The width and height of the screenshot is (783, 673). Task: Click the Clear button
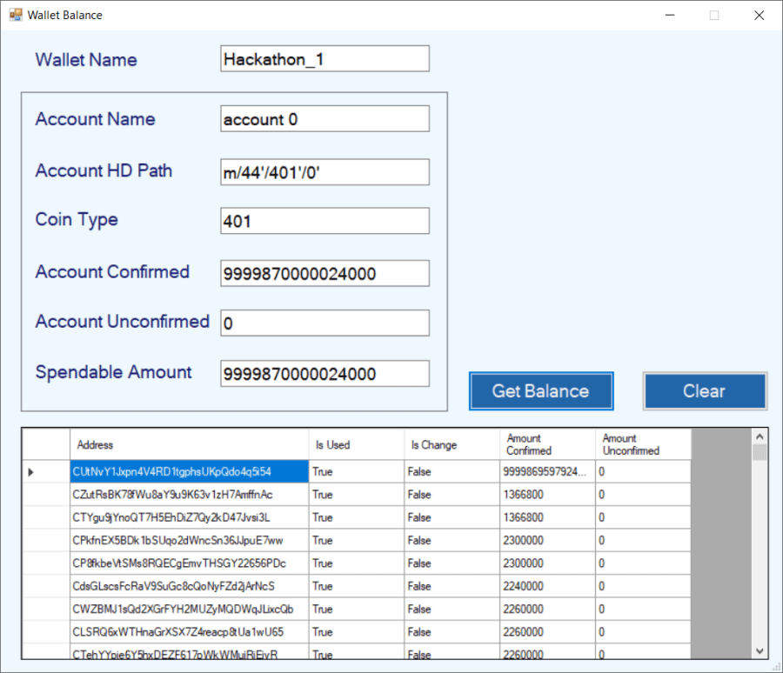click(x=705, y=391)
